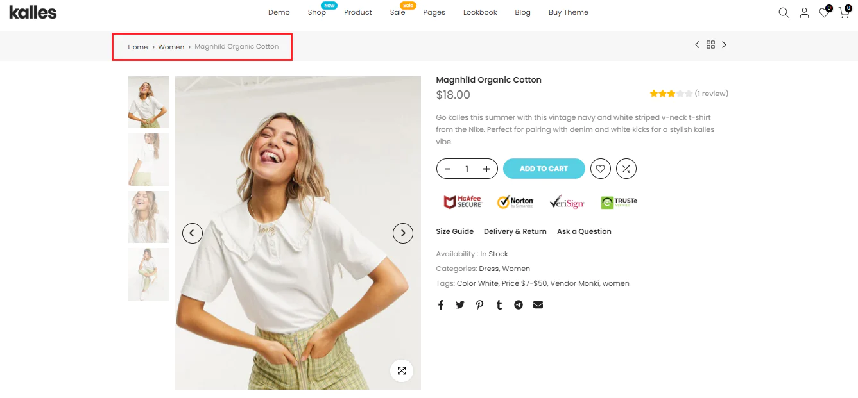Click the third star in the rating
Image resolution: width=858 pixels, height=398 pixels.
(x=671, y=93)
